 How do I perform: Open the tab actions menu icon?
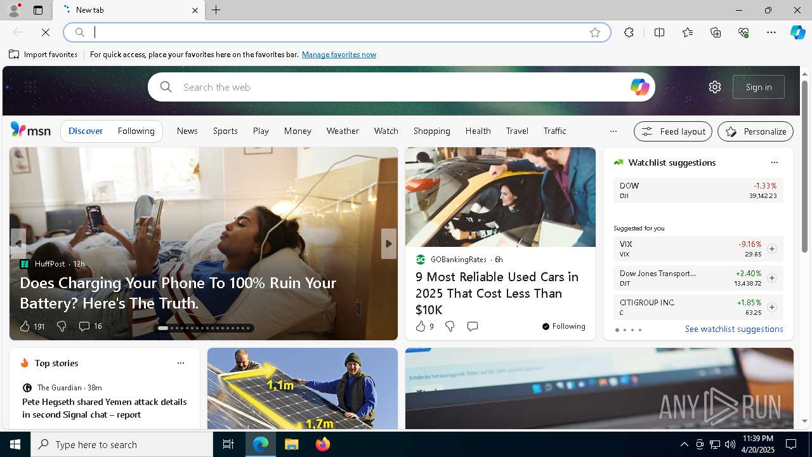pos(38,10)
